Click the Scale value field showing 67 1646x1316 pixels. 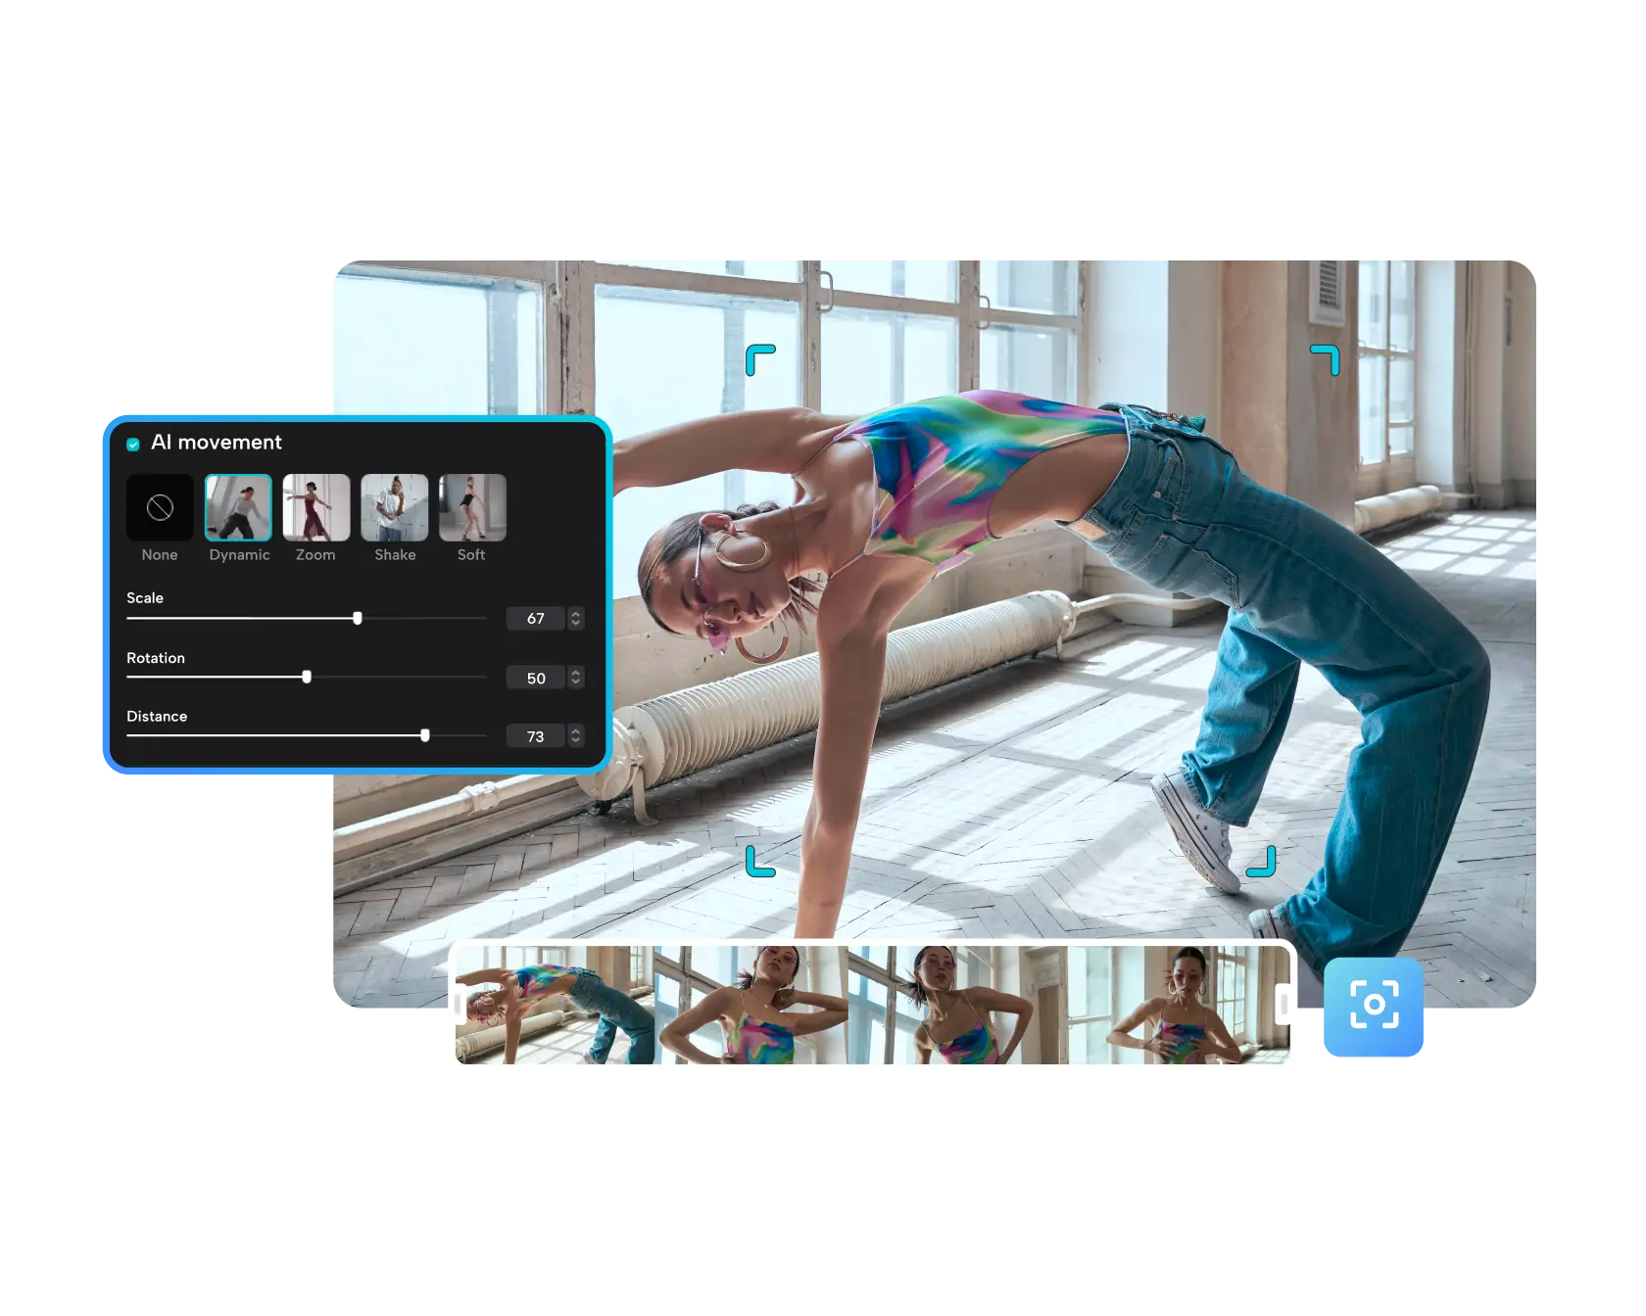pos(535,618)
